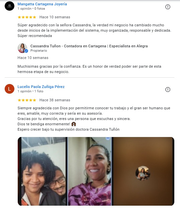Screen dimensions: 180x208
Task: Click the '1 opinión • 0 fotos' text
Action: 31,9
